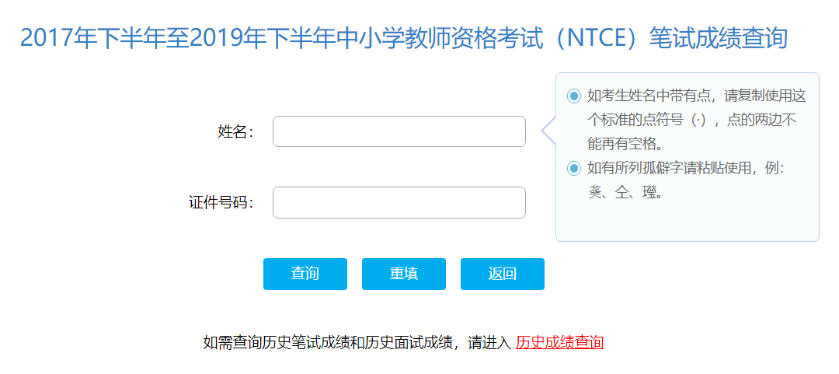Submit the form with 查询 button
Viewport: 839px width, 374px height.
tap(305, 274)
